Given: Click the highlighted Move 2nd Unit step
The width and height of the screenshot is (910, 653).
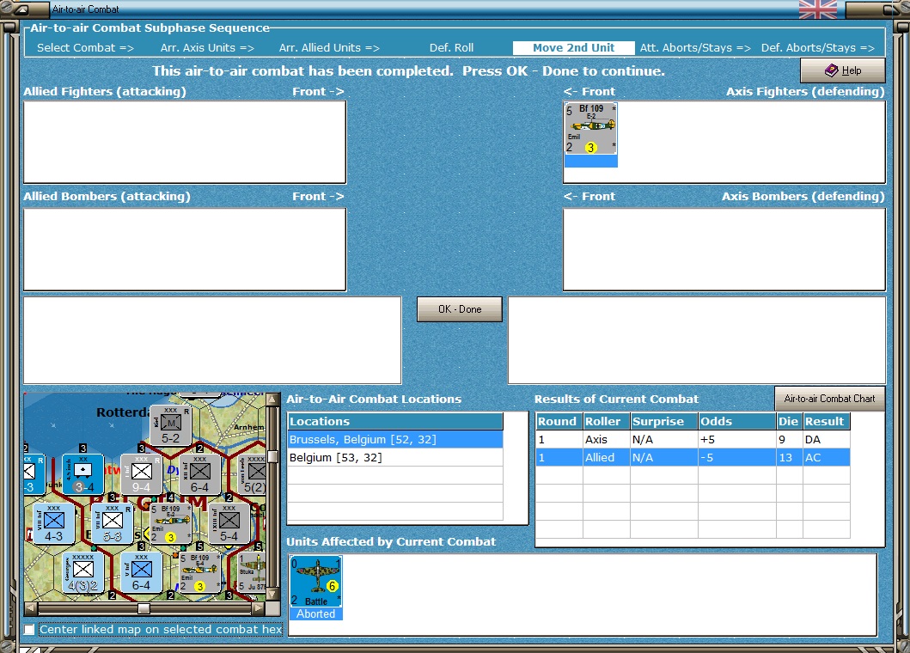Looking at the screenshot, I should 573,47.
